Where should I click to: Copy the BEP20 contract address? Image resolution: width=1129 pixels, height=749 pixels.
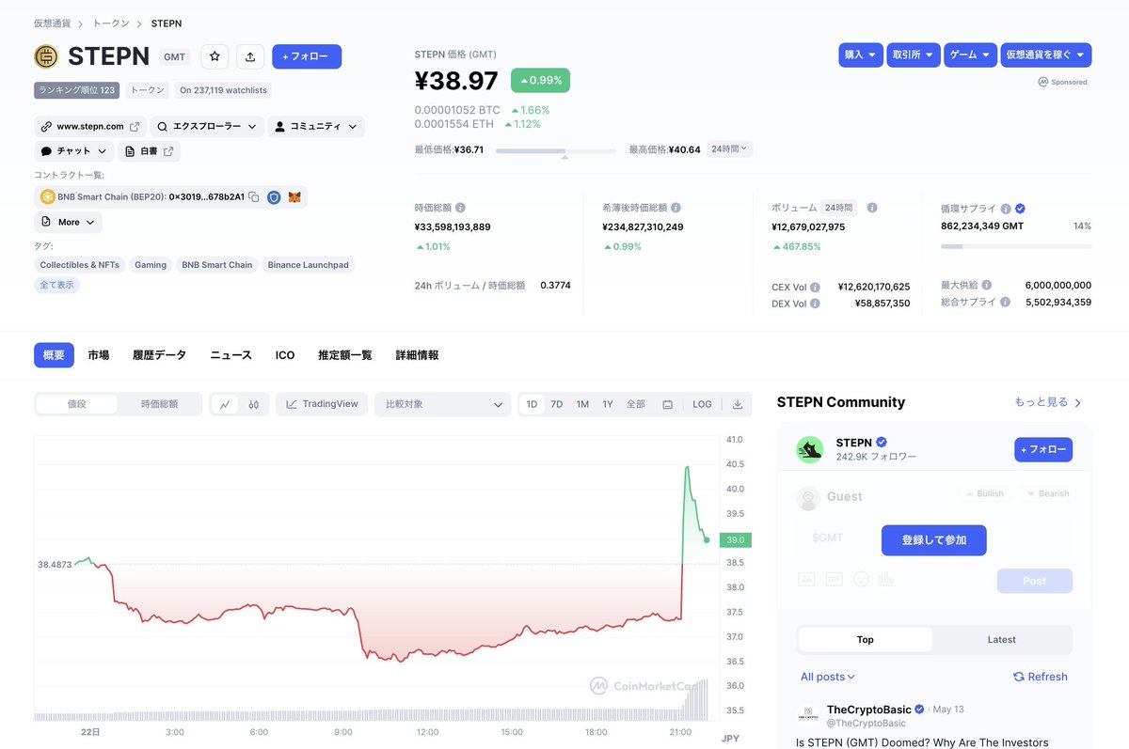pos(254,197)
